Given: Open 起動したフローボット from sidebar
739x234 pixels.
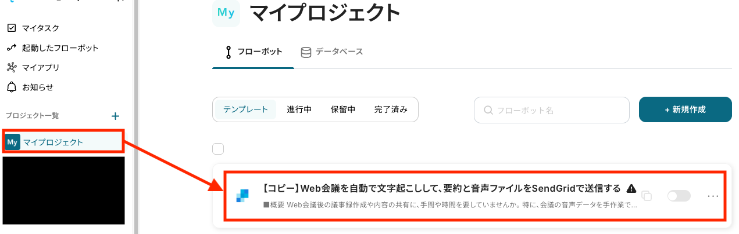Looking at the screenshot, I should tap(52, 47).
